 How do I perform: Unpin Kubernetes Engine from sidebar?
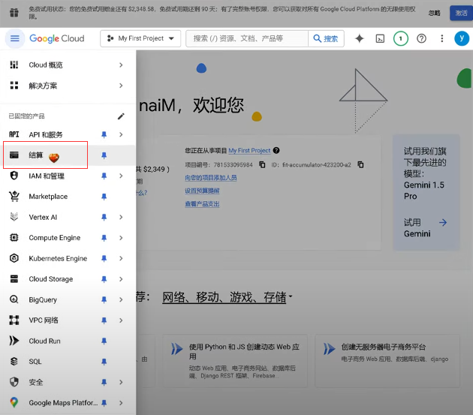tap(104, 258)
